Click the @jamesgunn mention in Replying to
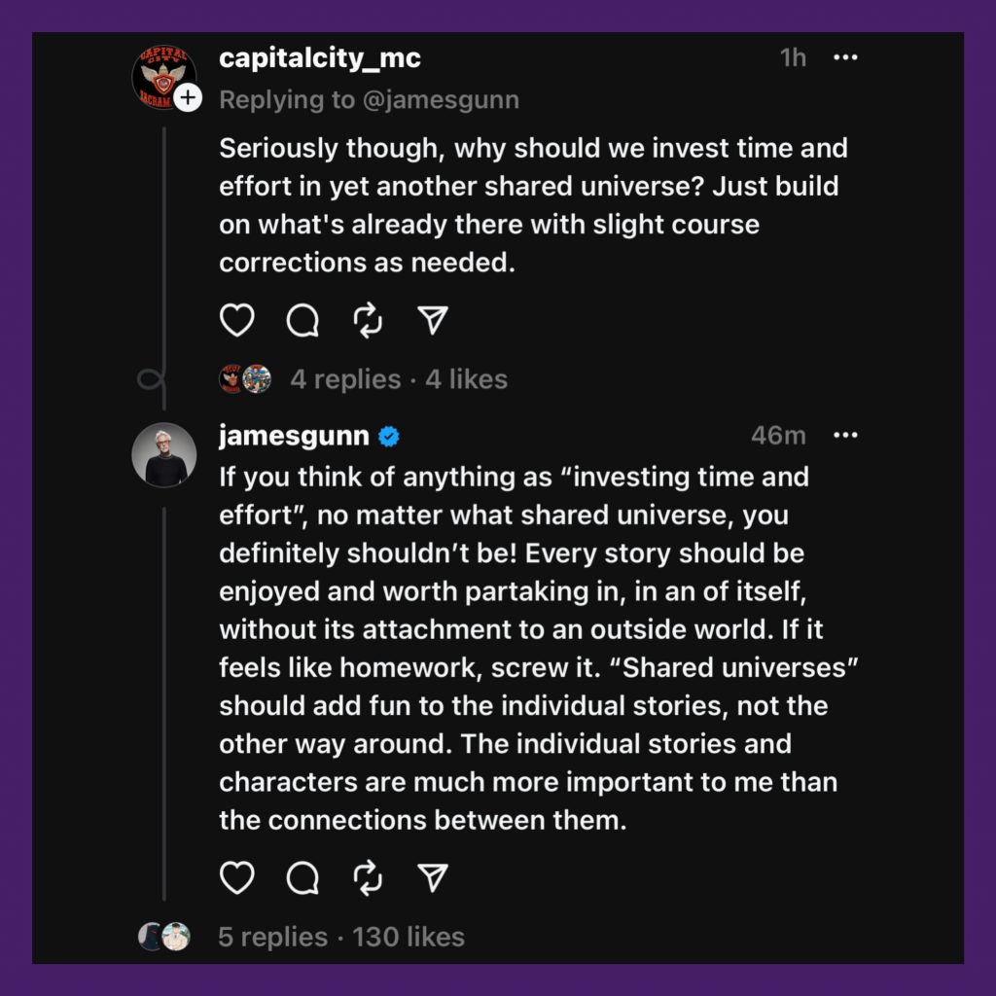 pos(441,100)
